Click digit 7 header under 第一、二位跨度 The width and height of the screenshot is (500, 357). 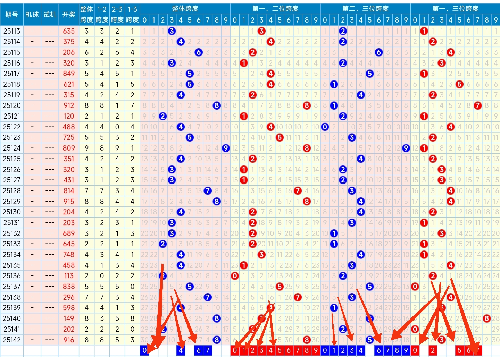click(x=298, y=20)
